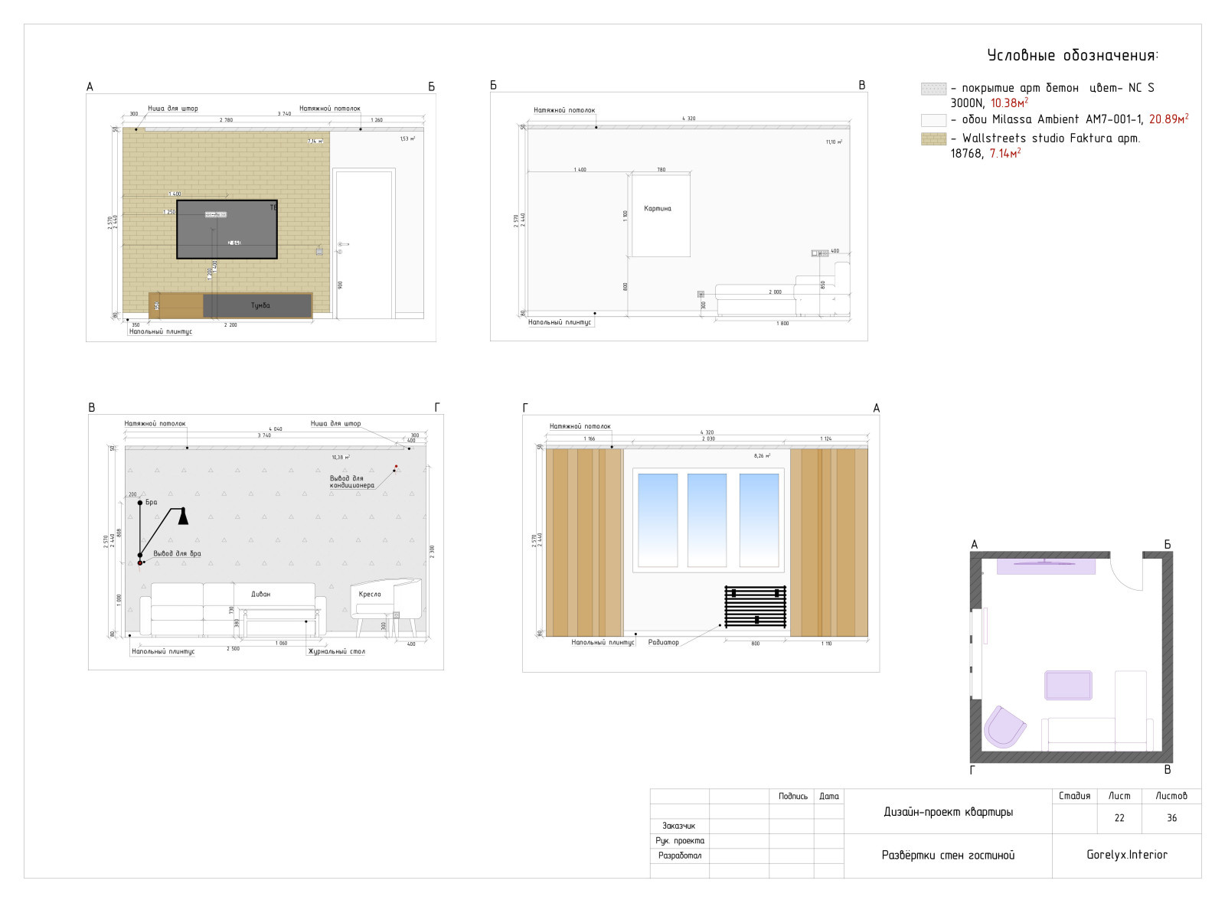The width and height of the screenshot is (1225, 903).
Task: Click the concrete coating legend swatch
Action: (x=933, y=89)
